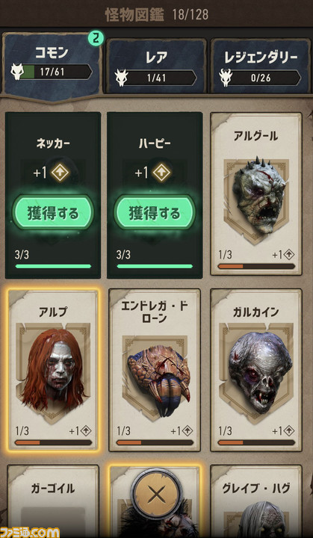Claim the ハーピー reward with 獲得する
313x538 pixels.
[x=155, y=213]
